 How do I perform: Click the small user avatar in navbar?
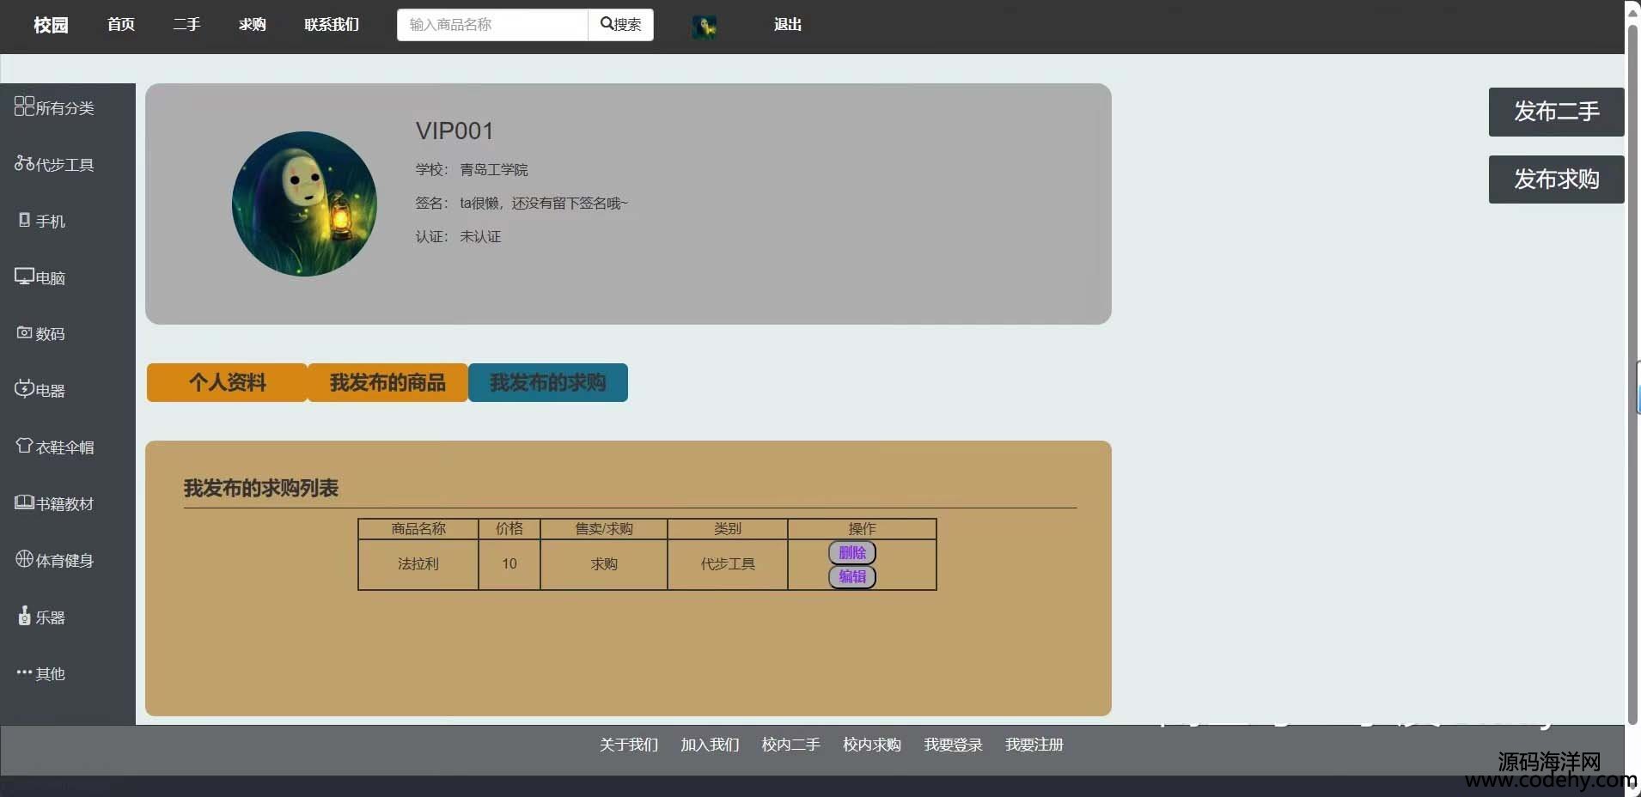coord(705,27)
